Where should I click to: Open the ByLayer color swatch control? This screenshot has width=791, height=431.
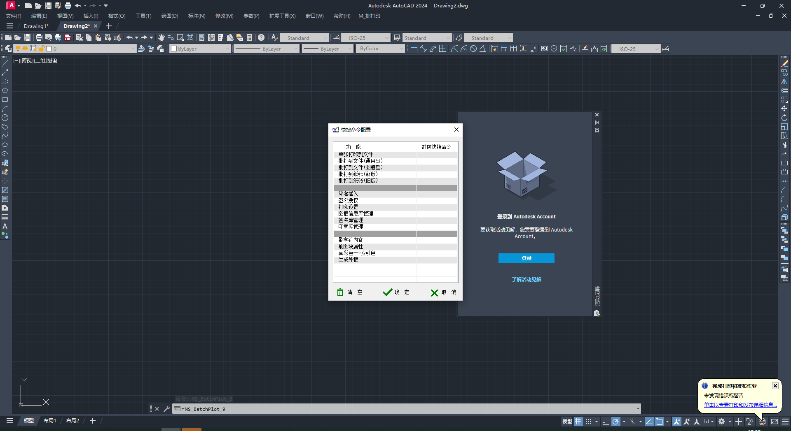(x=200, y=49)
